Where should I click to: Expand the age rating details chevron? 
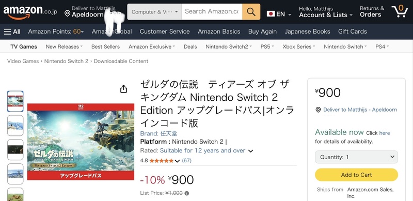[x=250, y=151]
